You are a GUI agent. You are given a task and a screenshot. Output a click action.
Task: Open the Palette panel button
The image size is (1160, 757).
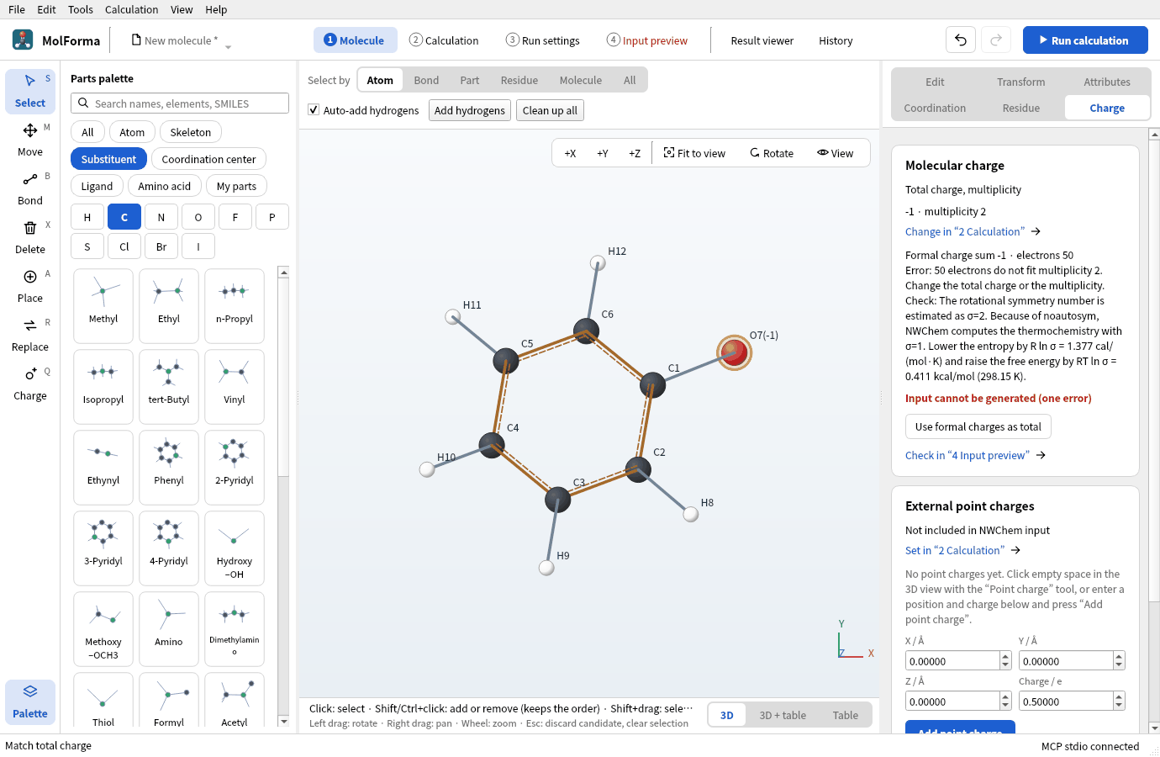coord(30,701)
